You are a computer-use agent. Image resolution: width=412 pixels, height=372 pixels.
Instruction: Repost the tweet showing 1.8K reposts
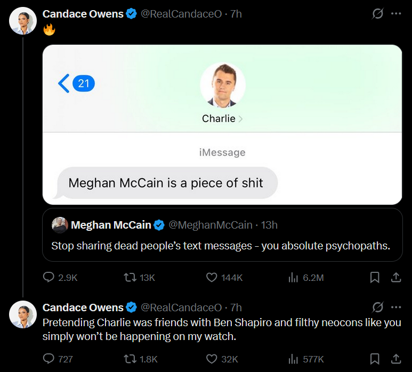click(x=141, y=359)
